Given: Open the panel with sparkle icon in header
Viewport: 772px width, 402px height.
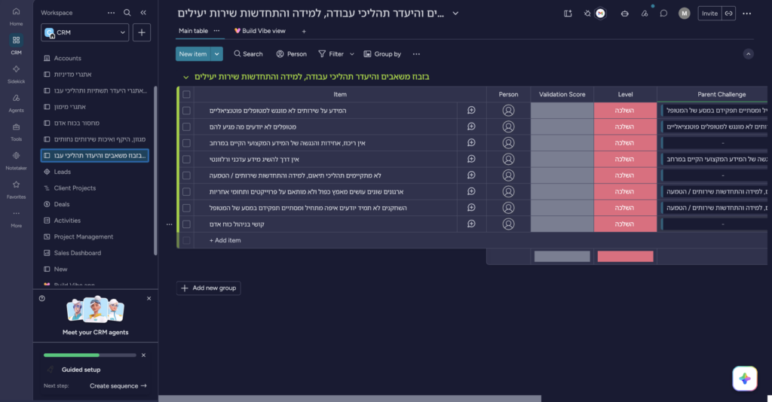Looking at the screenshot, I should 568,14.
